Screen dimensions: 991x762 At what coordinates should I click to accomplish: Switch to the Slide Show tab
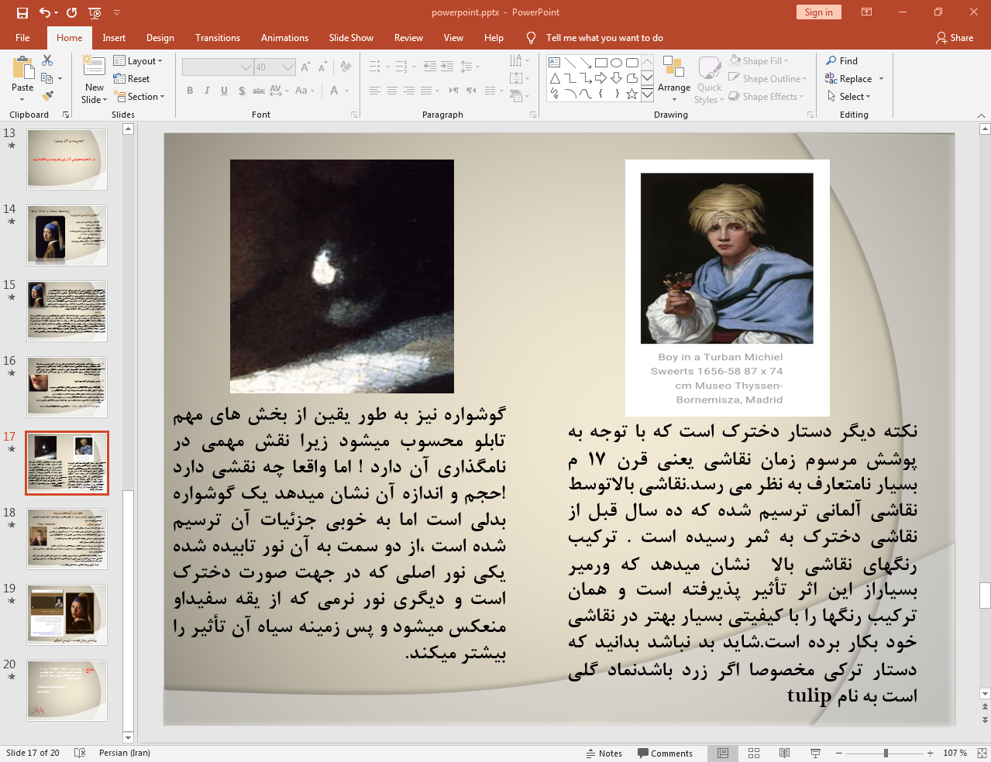[351, 38]
